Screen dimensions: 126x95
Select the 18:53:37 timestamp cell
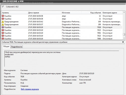point(36,25)
